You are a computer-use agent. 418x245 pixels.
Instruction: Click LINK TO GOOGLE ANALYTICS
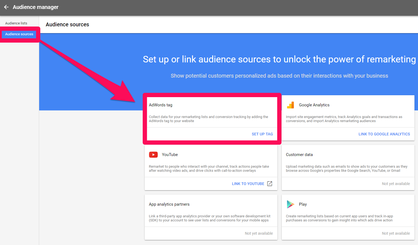[384, 134]
